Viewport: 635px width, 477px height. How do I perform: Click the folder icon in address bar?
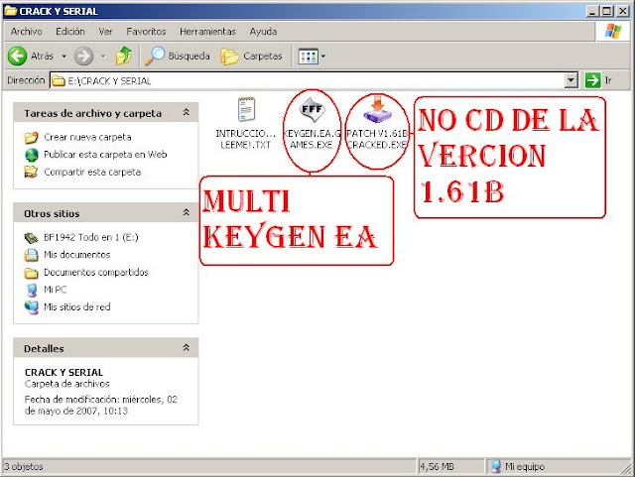(59, 81)
